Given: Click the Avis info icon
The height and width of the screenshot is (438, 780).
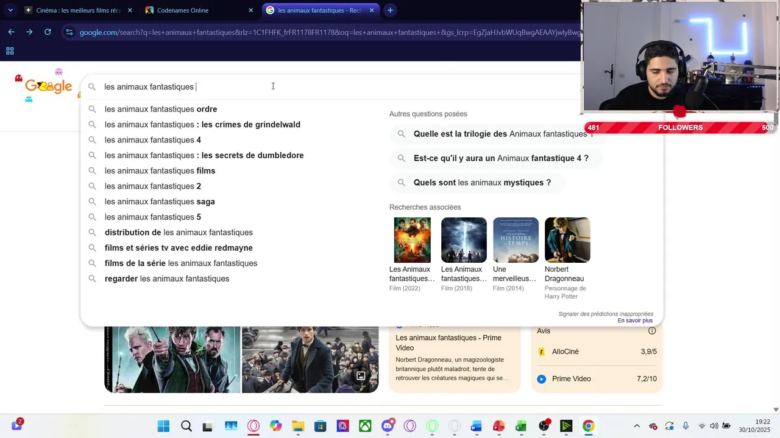Looking at the screenshot, I should [652, 331].
